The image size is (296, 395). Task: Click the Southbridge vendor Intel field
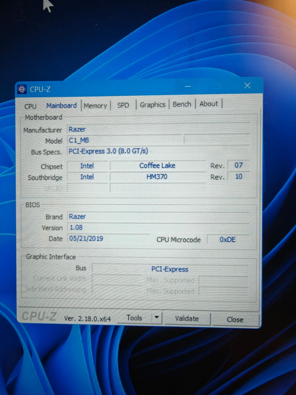pyautogui.click(x=87, y=177)
